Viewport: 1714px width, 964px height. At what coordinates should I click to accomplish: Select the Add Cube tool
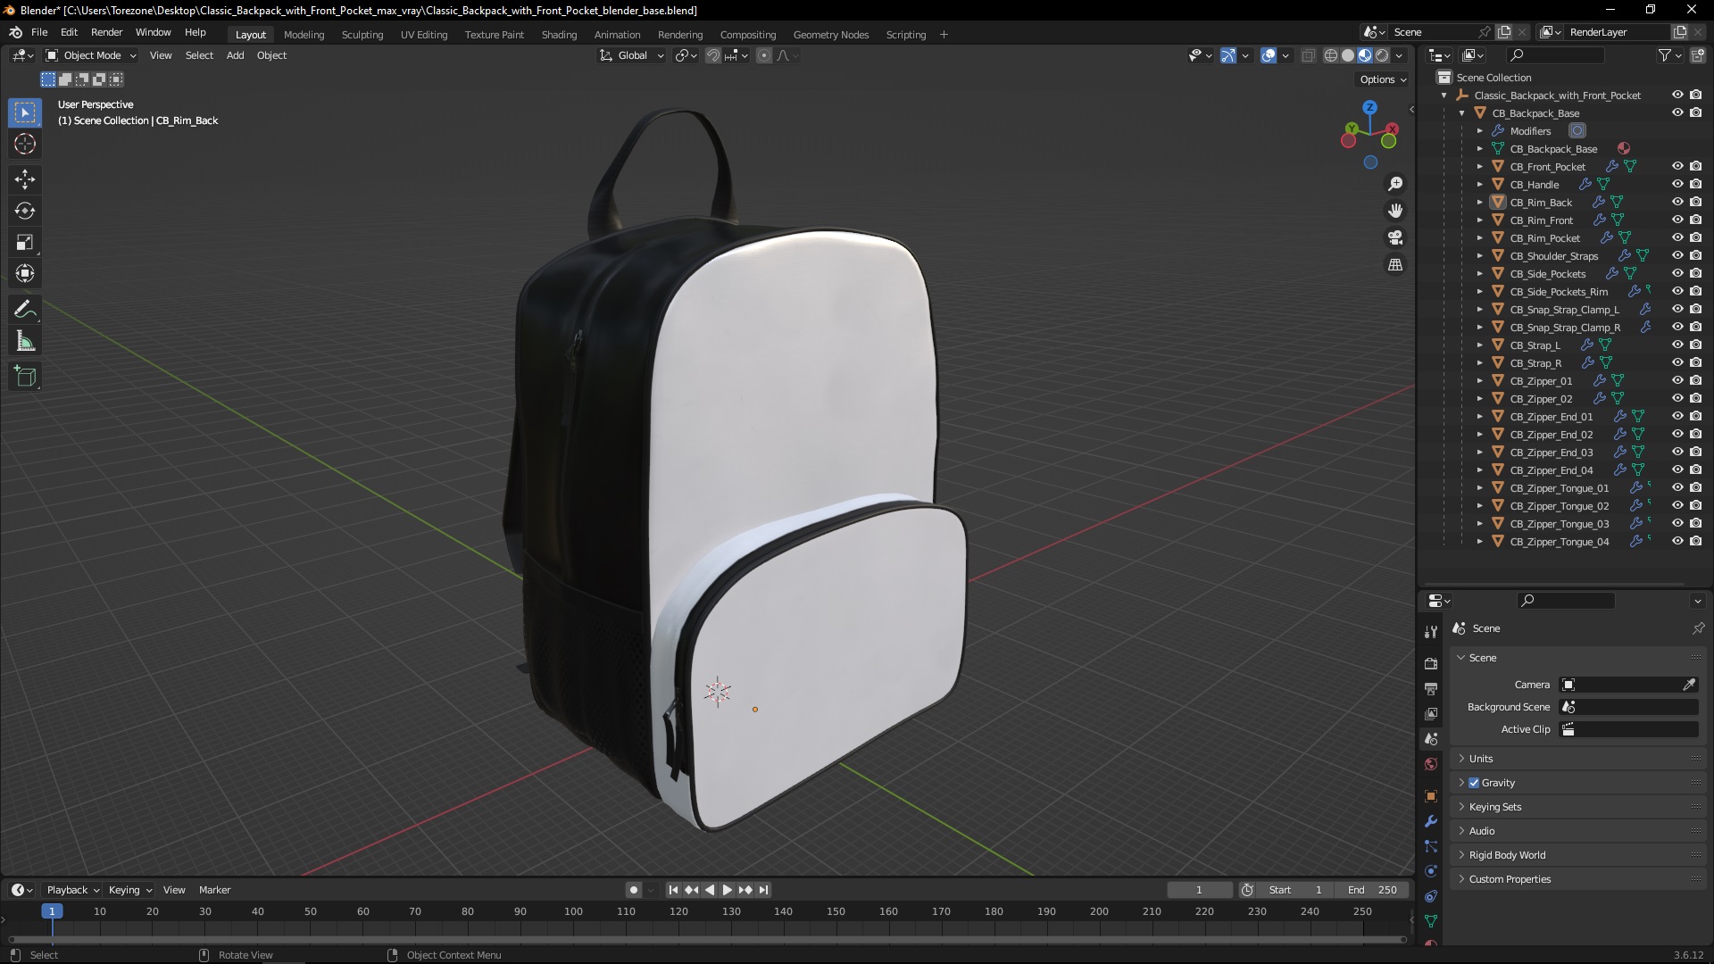pos(25,377)
